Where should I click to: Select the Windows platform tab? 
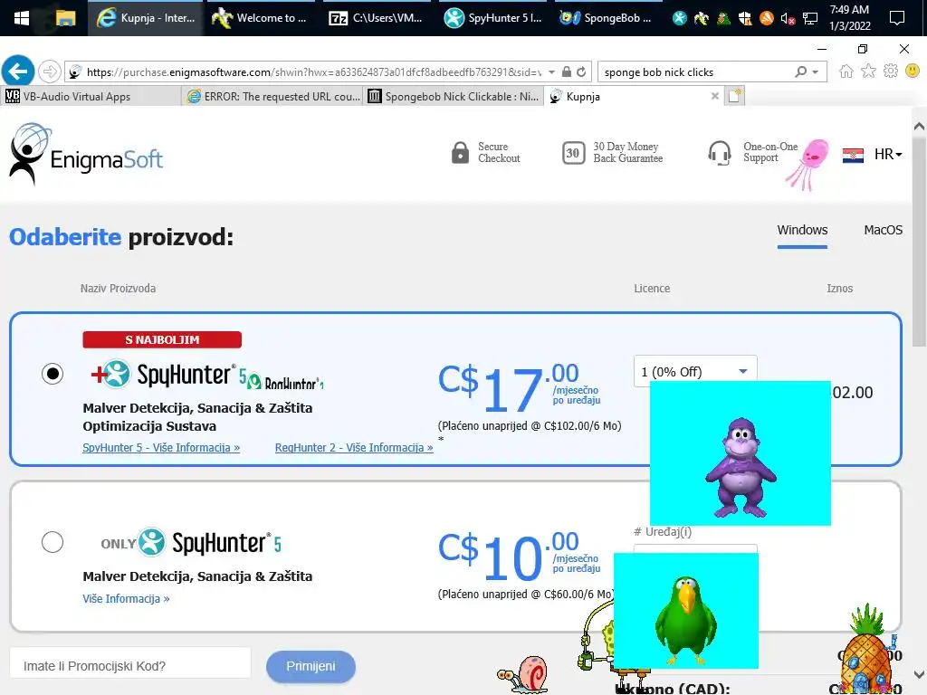[802, 230]
